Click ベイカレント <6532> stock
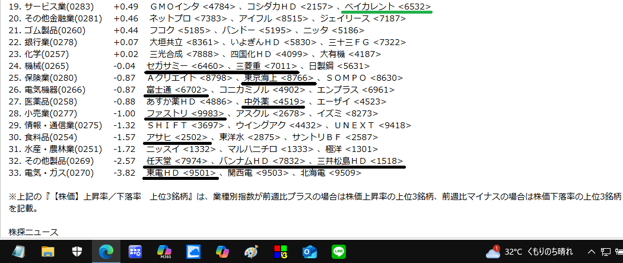Image resolution: width=623 pixels, height=263 pixels. tap(387, 7)
